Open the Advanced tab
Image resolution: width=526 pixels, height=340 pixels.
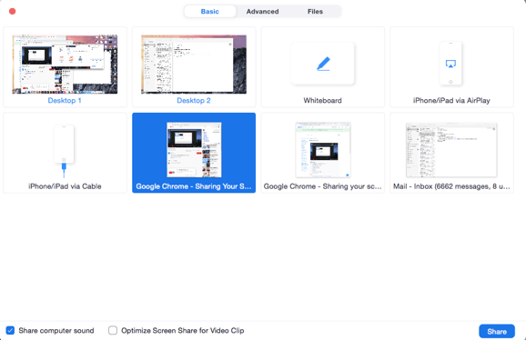[x=262, y=12]
